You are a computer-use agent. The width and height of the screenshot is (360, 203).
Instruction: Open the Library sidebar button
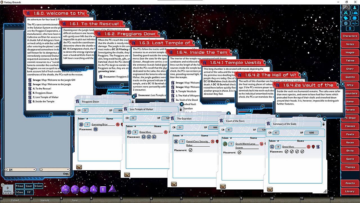pos(350,191)
